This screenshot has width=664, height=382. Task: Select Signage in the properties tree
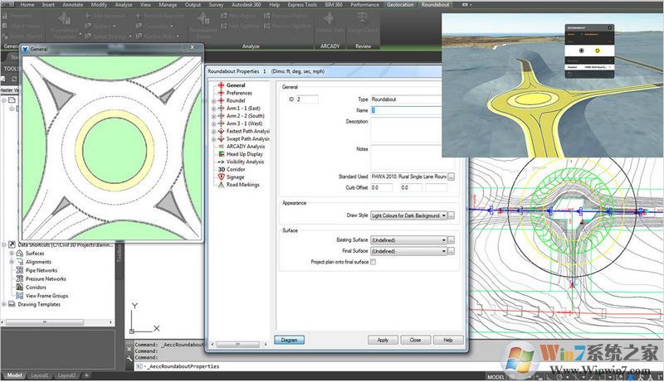238,176
